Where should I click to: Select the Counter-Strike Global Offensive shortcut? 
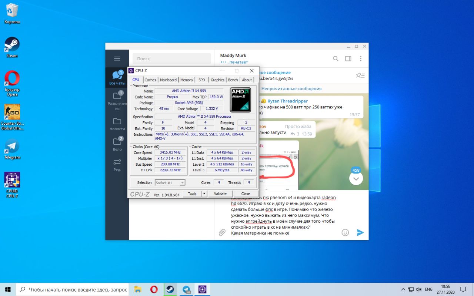(12, 117)
